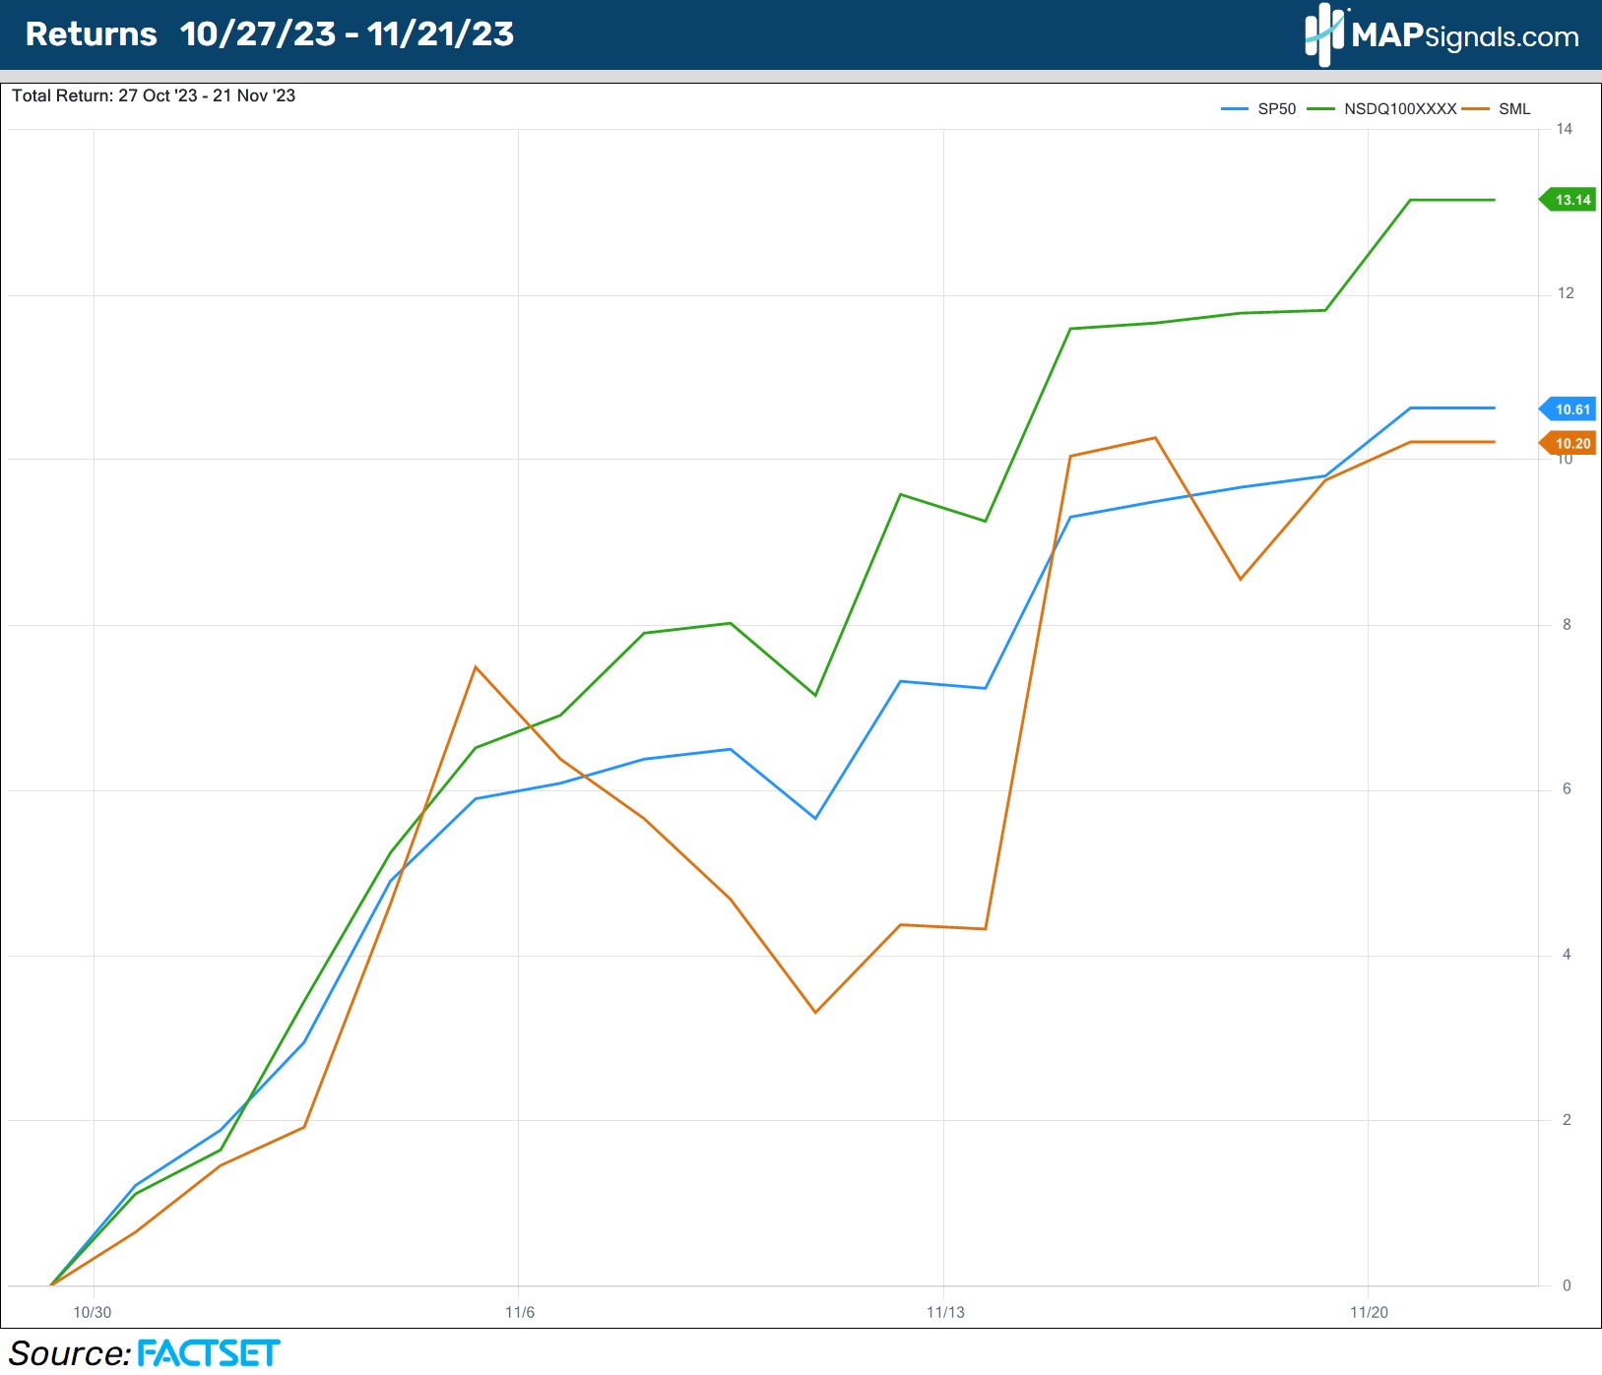Click the 6 y-axis label
The width and height of the screenshot is (1602, 1375).
pyautogui.click(x=1567, y=789)
